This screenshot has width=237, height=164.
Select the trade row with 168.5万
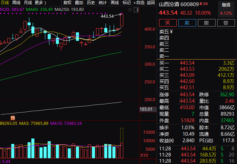point(196,155)
